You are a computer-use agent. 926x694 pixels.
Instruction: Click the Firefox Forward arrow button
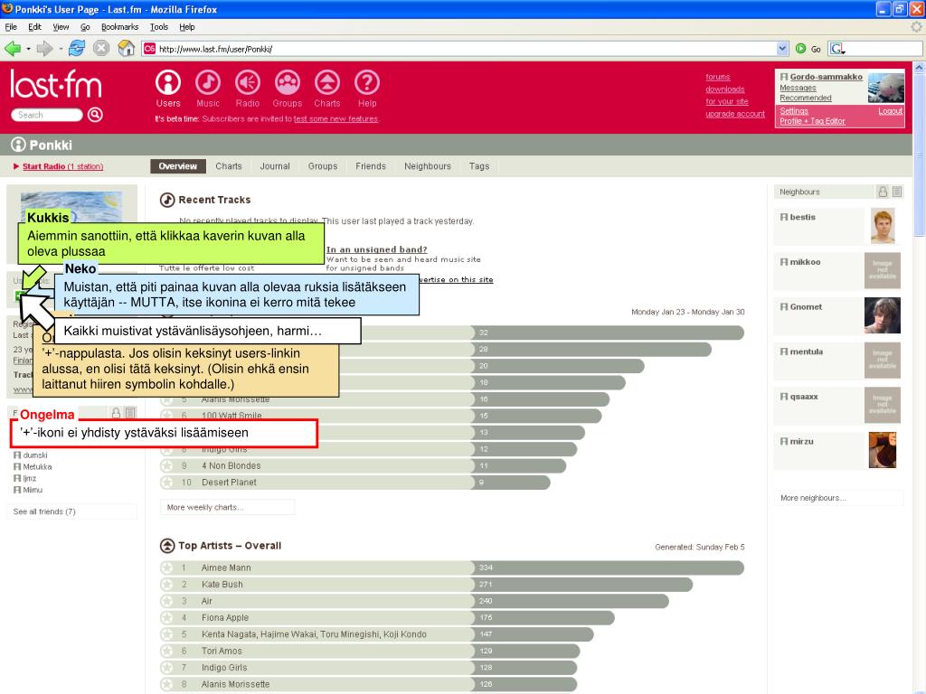click(x=44, y=49)
